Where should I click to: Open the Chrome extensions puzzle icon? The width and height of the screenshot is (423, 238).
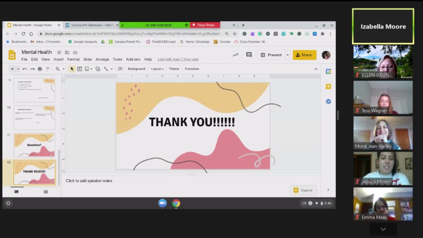[x=323, y=34]
